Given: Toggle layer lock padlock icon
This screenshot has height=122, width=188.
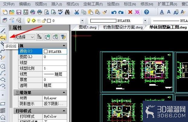Looking at the screenshot, I should tap(44, 21).
